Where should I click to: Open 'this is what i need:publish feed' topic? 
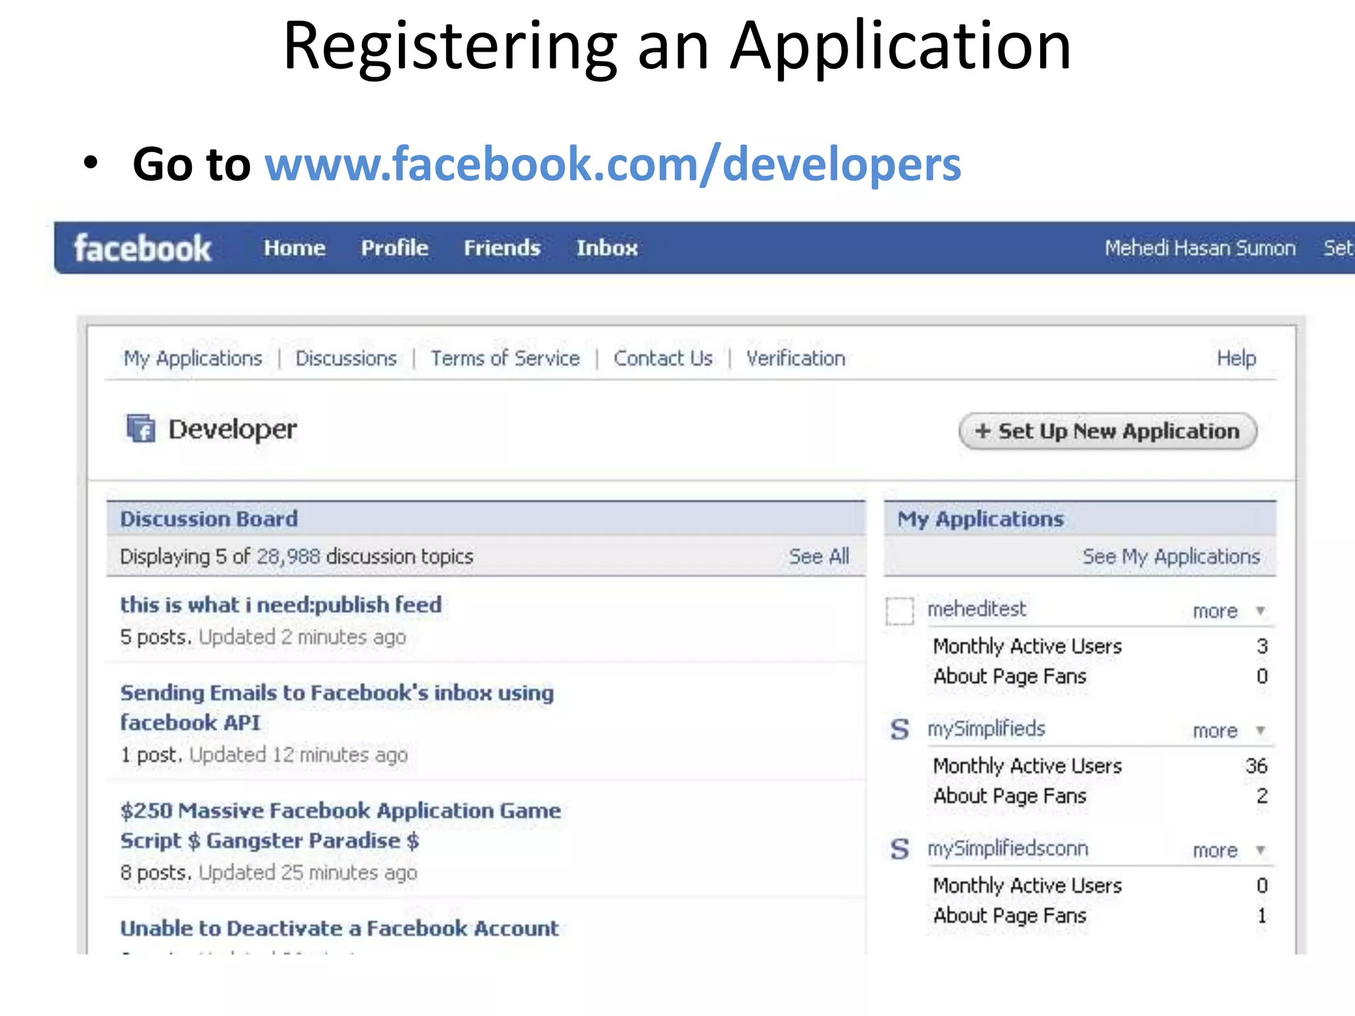point(281,605)
